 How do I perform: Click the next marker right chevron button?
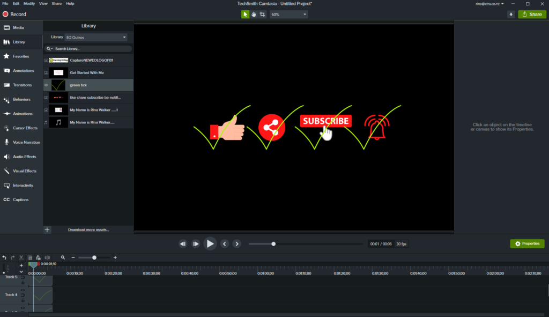click(x=237, y=244)
